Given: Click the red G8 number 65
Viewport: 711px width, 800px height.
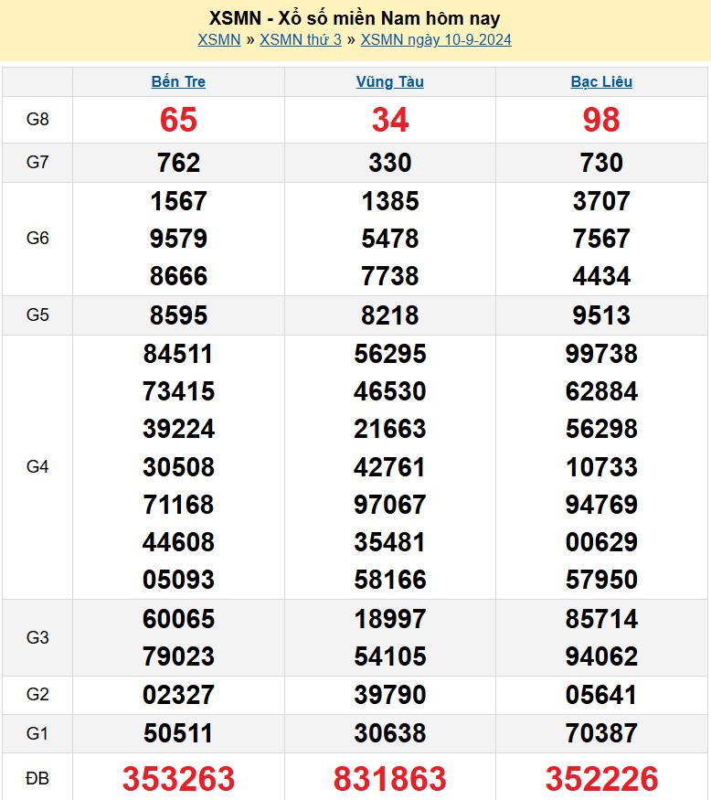Looking at the screenshot, I should coord(178,120).
